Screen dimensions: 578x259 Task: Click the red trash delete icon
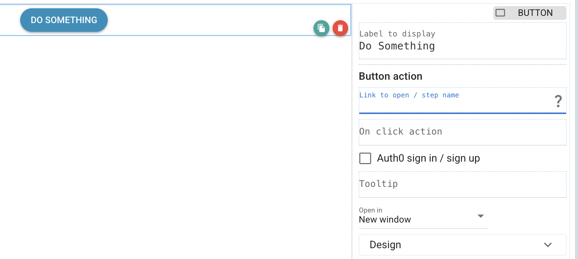pyautogui.click(x=340, y=28)
